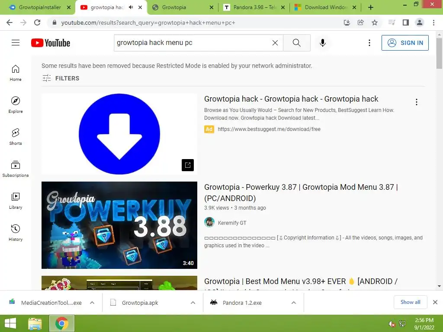Open Explore in the sidebar
This screenshot has width=443, height=332.
pyautogui.click(x=16, y=105)
